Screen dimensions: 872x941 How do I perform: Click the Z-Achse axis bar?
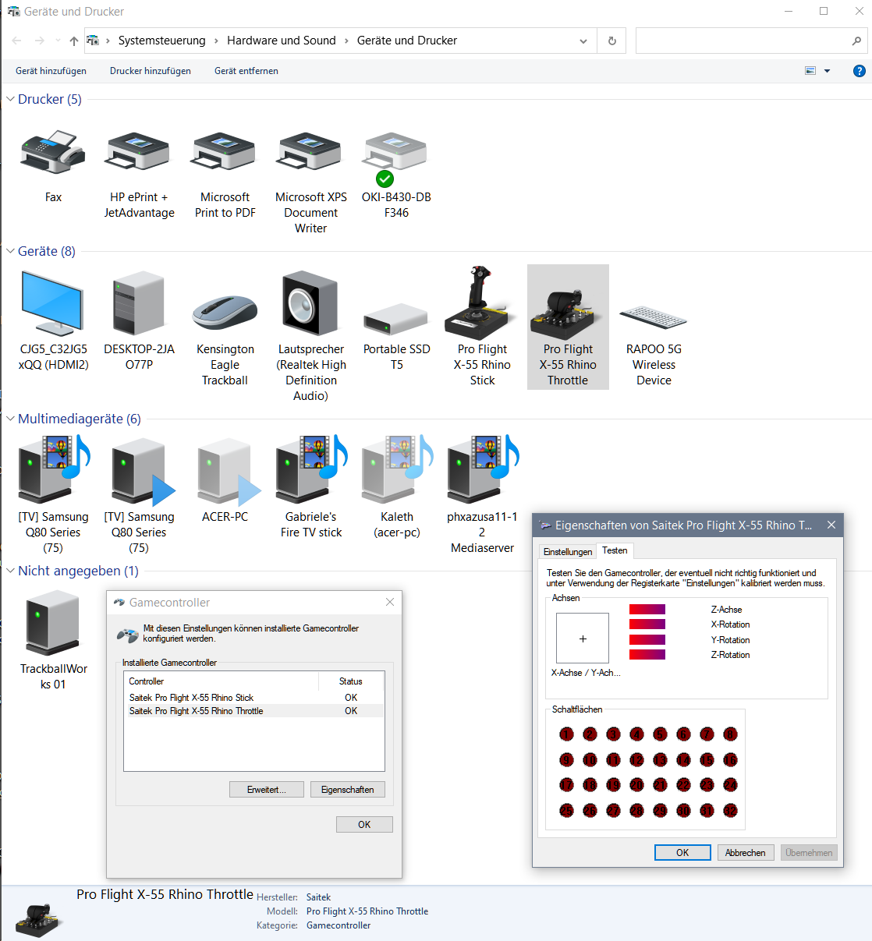click(647, 610)
